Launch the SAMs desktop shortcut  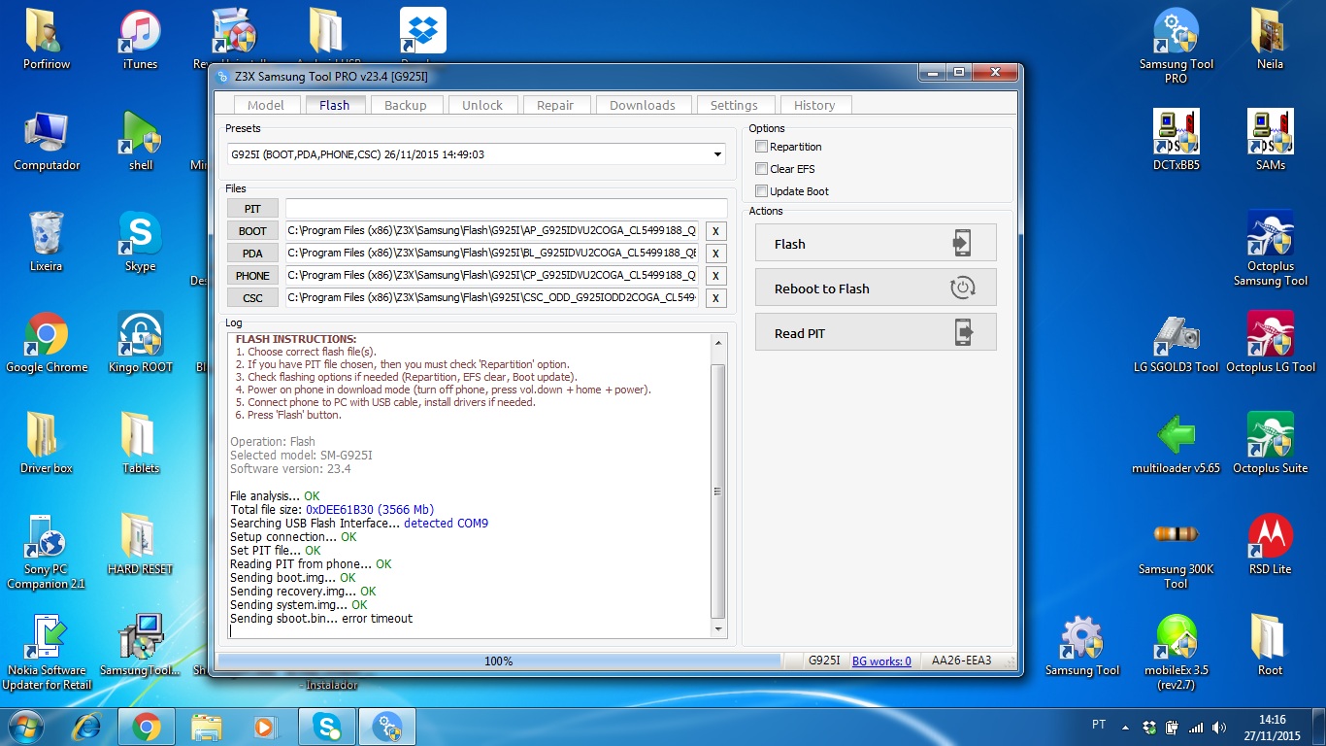(1270, 141)
